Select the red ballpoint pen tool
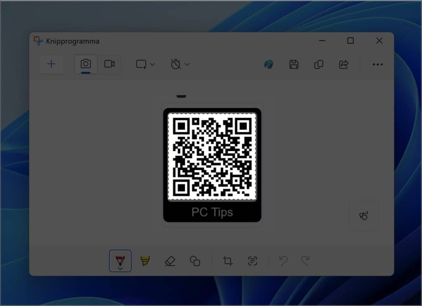The height and width of the screenshot is (306, 422). pos(120,261)
